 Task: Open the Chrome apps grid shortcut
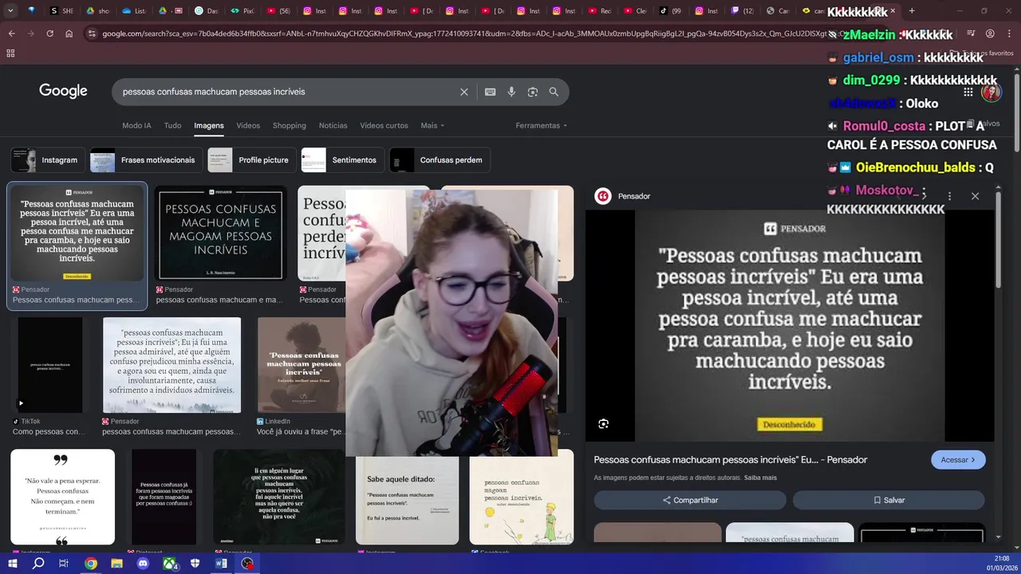point(10,53)
